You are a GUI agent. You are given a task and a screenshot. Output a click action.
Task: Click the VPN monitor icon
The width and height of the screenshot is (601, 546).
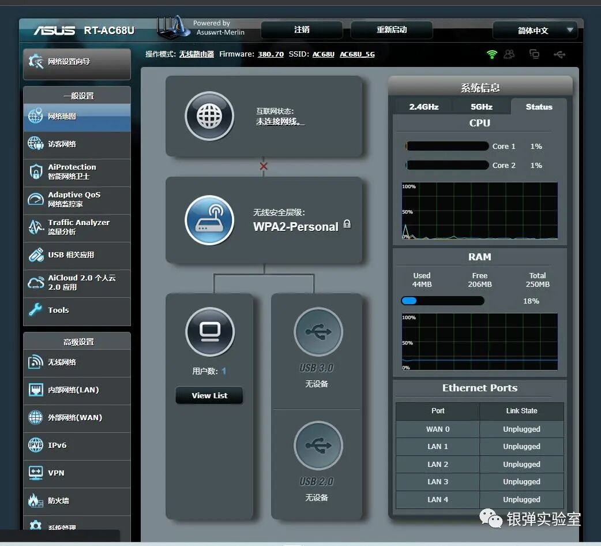pyautogui.click(x=36, y=473)
